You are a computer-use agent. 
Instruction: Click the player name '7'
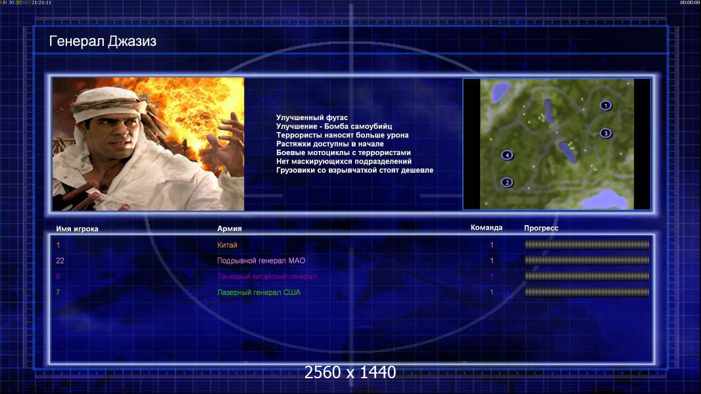(58, 292)
